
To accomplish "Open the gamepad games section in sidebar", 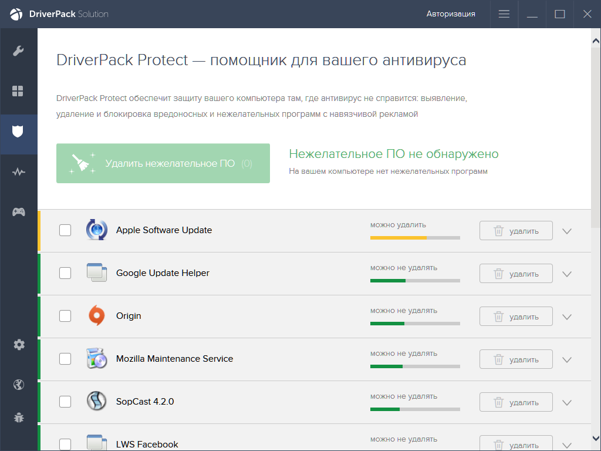I will tap(18, 211).
